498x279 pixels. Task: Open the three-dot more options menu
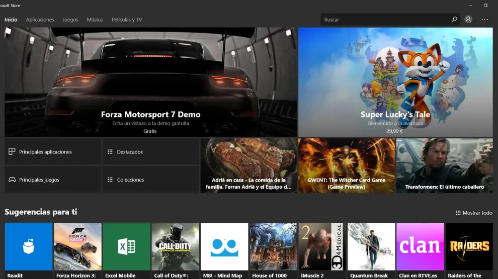click(x=485, y=20)
